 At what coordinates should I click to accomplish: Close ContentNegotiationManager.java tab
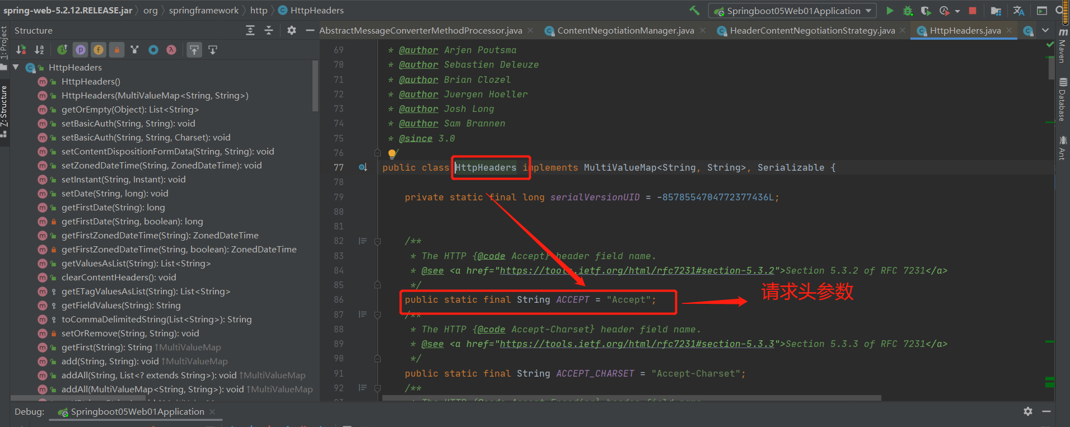(x=703, y=30)
